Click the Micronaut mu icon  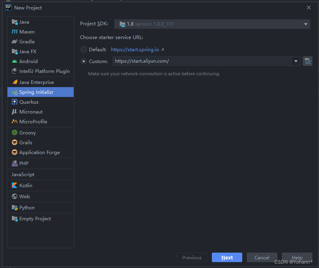click(15, 112)
